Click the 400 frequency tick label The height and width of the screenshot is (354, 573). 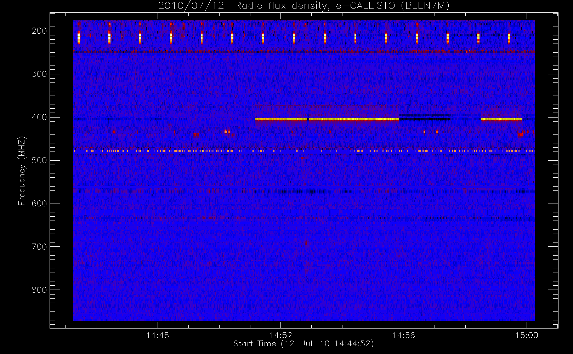click(x=39, y=117)
